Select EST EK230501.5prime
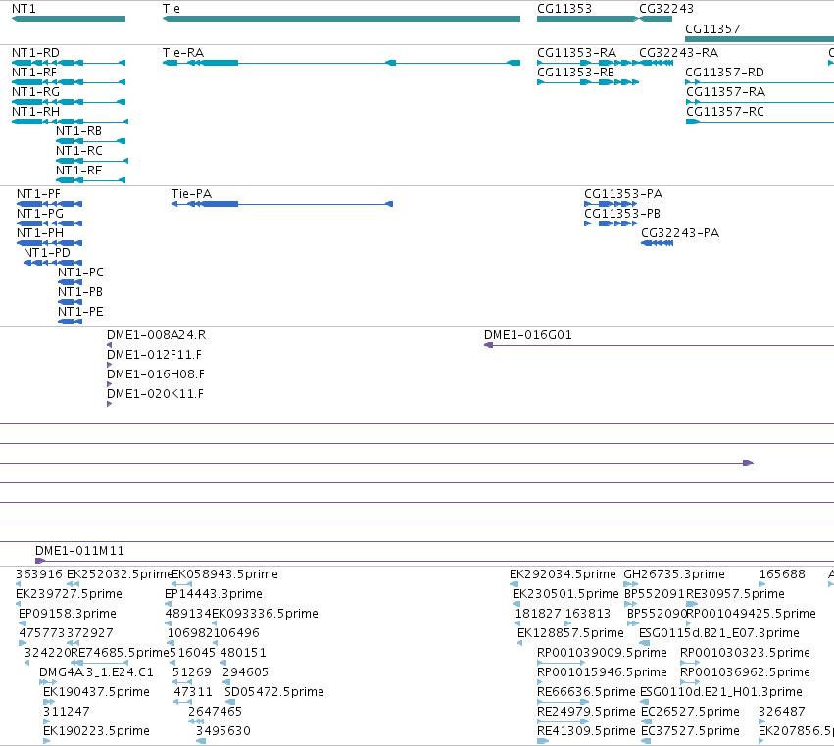The image size is (834, 746). click(x=565, y=594)
